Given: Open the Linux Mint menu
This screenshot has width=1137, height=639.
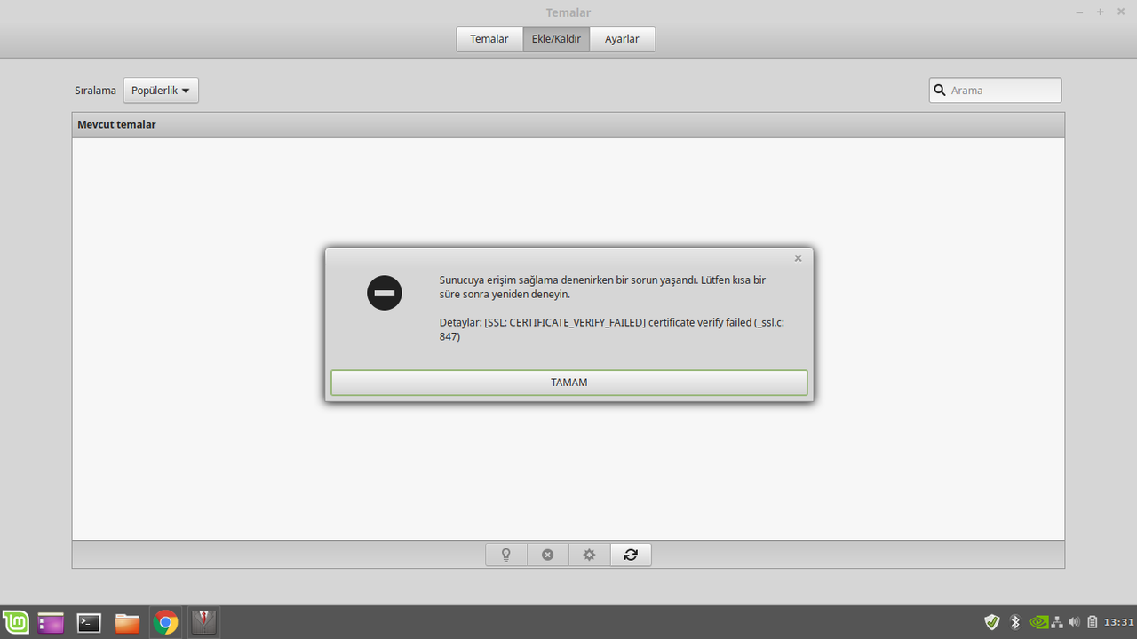Looking at the screenshot, I should 15,622.
